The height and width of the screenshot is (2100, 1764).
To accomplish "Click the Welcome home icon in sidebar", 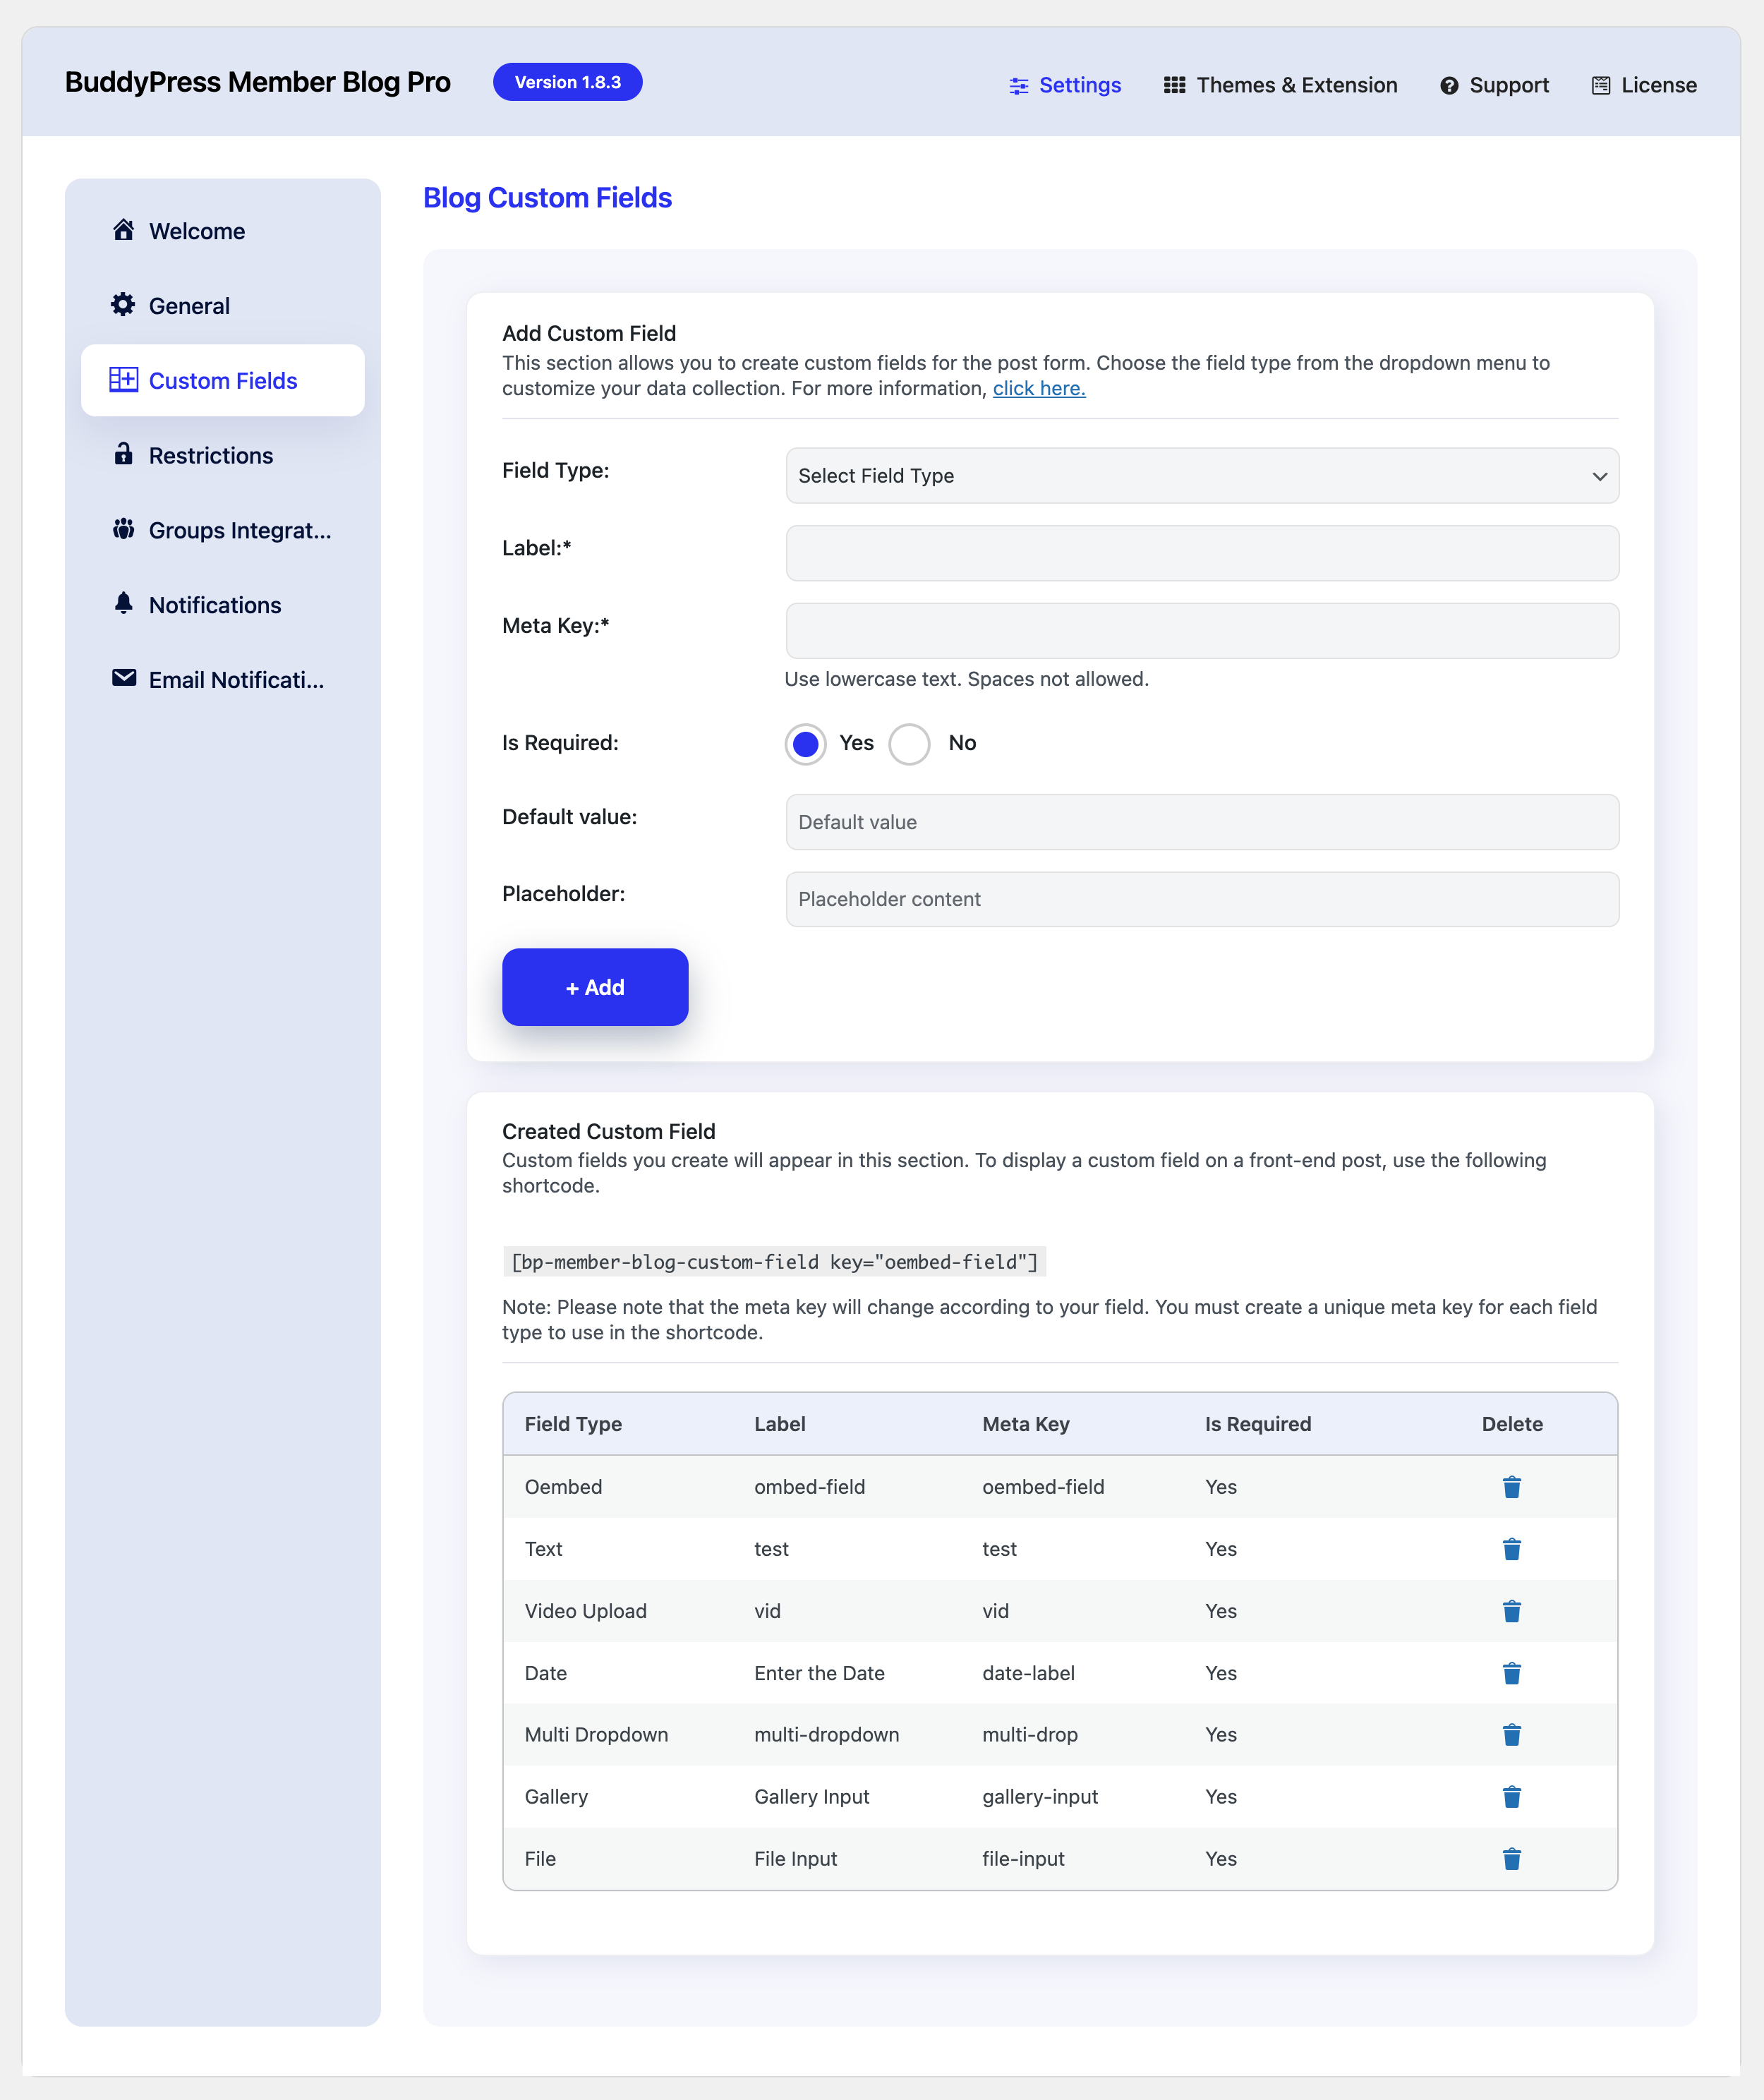I will [x=123, y=230].
